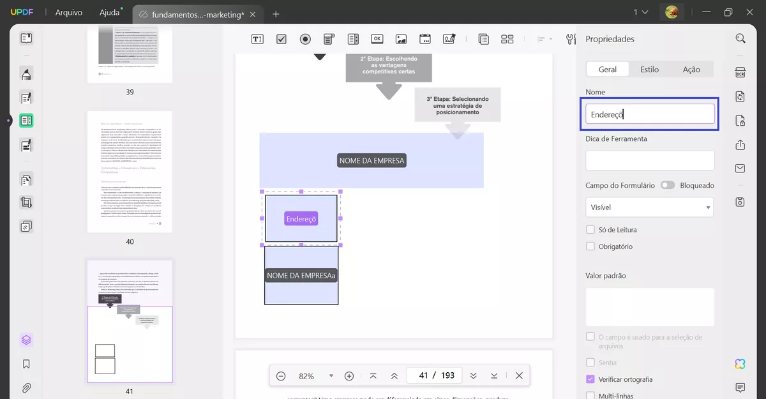This screenshot has height=399, width=766.
Task: Select the Date field tool
Action: (425, 39)
